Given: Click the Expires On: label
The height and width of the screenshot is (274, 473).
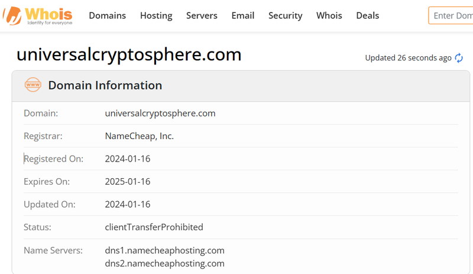Looking at the screenshot, I should click(x=47, y=182).
